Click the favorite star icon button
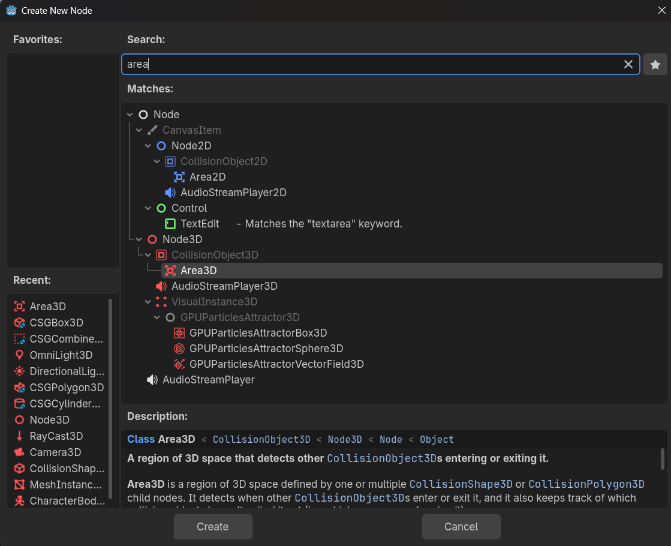The height and width of the screenshot is (546, 671). pos(655,64)
